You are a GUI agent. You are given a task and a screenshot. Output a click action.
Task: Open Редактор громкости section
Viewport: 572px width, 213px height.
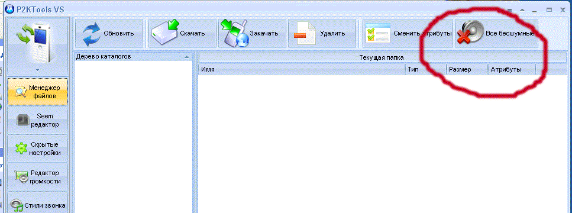(x=38, y=177)
